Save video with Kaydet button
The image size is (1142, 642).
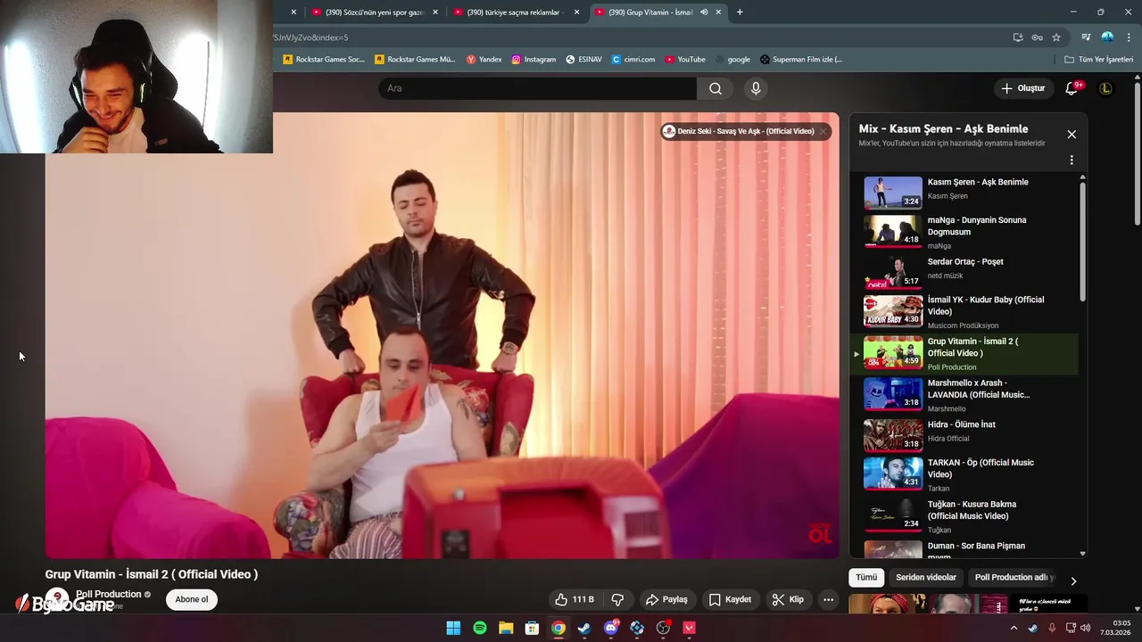pyautogui.click(x=730, y=599)
